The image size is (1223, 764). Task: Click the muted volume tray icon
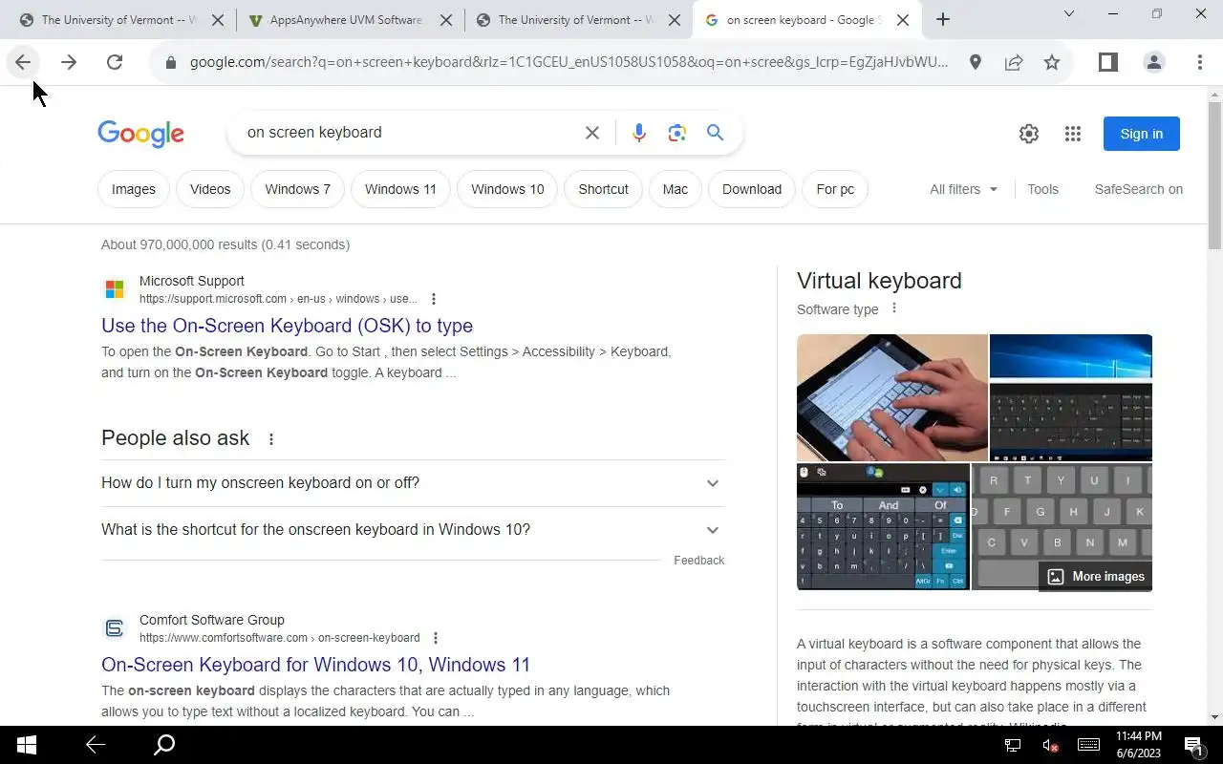tap(1051, 745)
